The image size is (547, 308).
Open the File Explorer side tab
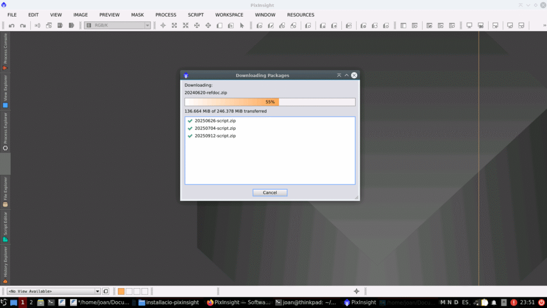tap(5, 191)
